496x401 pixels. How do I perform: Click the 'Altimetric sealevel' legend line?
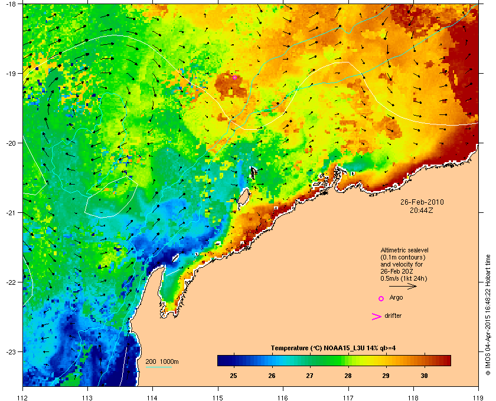click(x=404, y=250)
